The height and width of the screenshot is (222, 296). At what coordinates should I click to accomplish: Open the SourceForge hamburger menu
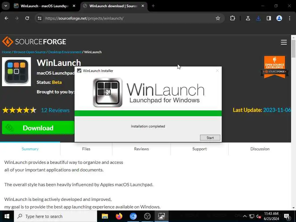(284, 42)
